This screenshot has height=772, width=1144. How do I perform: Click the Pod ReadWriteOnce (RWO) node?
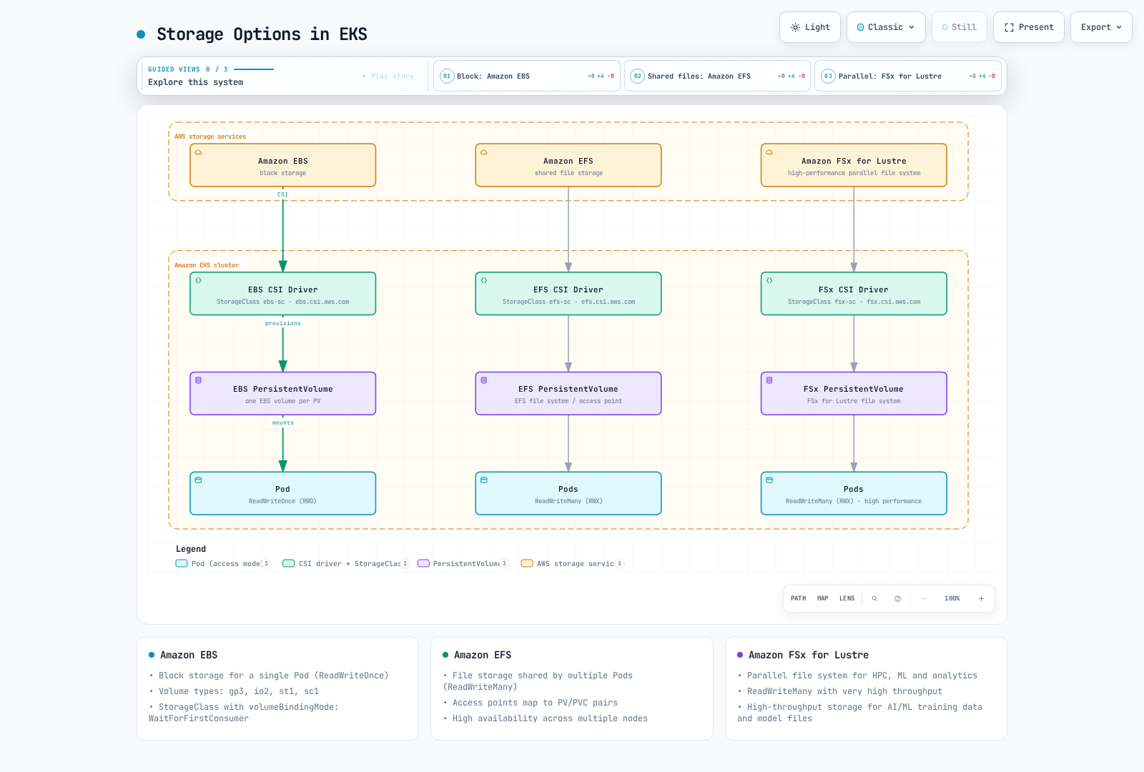point(283,493)
